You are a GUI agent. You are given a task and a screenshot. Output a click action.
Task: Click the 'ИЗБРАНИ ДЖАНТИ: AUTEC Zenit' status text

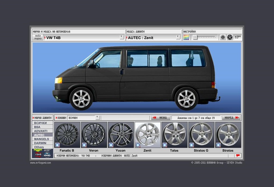(119, 156)
